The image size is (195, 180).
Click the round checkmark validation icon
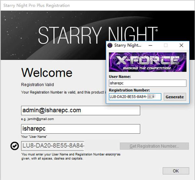click(15, 146)
